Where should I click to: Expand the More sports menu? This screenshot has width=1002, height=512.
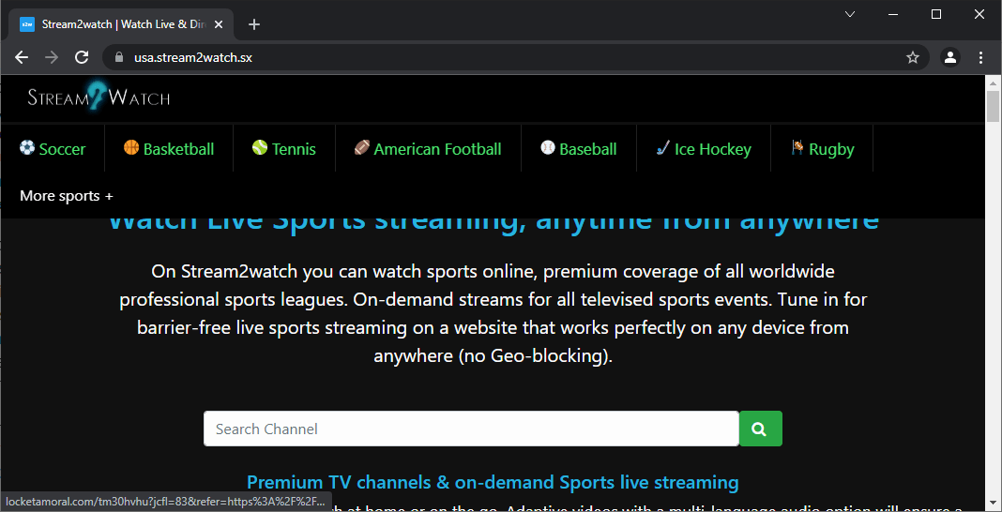tap(67, 196)
